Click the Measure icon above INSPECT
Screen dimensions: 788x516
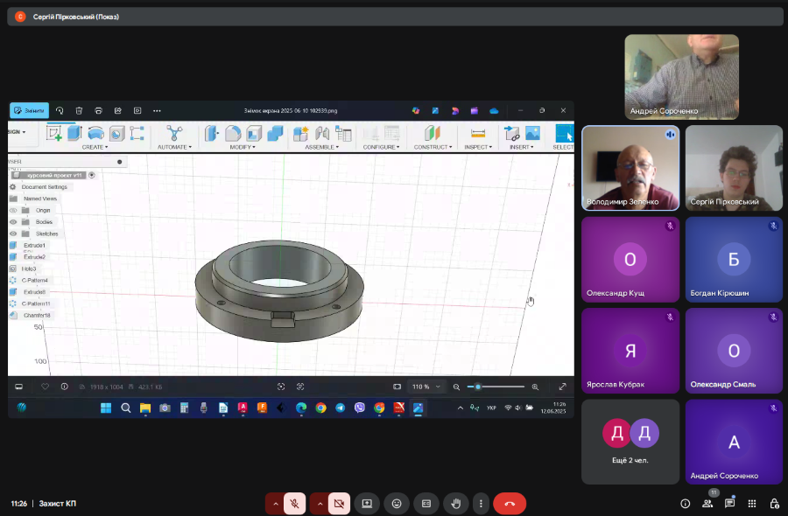coord(477,133)
